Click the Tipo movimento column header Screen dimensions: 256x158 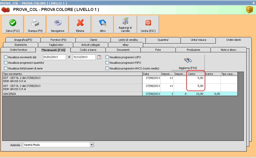[x=72, y=74]
